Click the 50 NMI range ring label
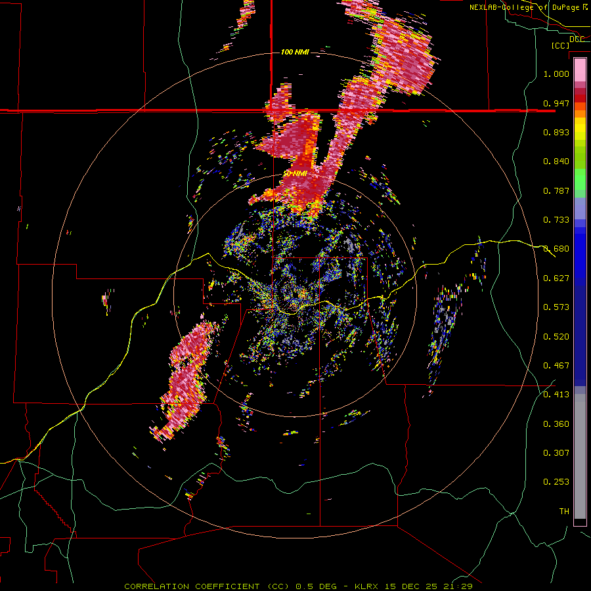The image size is (591, 591). click(295, 174)
